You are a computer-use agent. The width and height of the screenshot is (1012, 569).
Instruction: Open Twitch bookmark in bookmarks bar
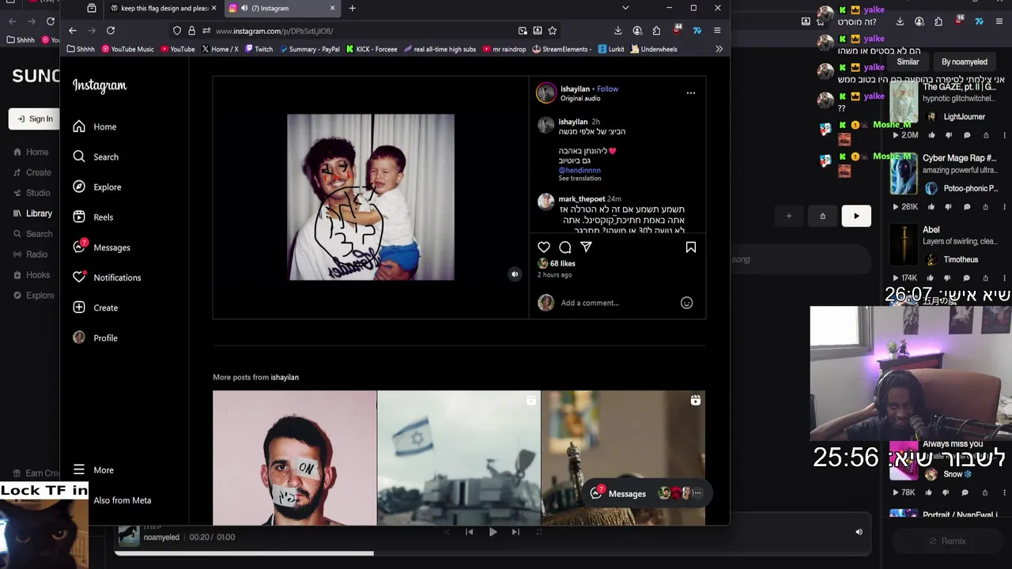[x=259, y=49]
